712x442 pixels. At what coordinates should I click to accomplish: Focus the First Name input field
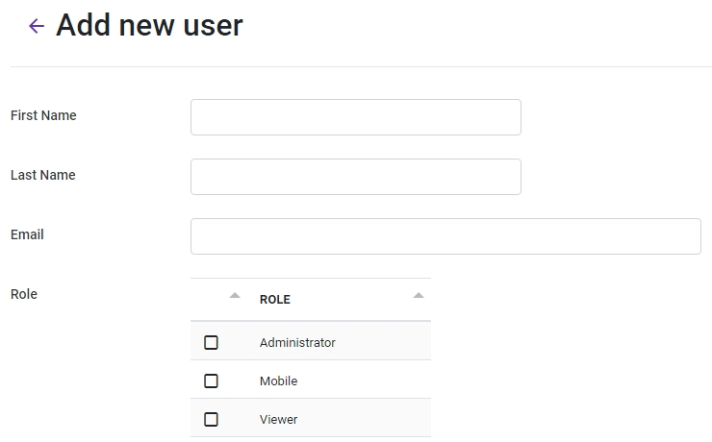click(x=356, y=117)
